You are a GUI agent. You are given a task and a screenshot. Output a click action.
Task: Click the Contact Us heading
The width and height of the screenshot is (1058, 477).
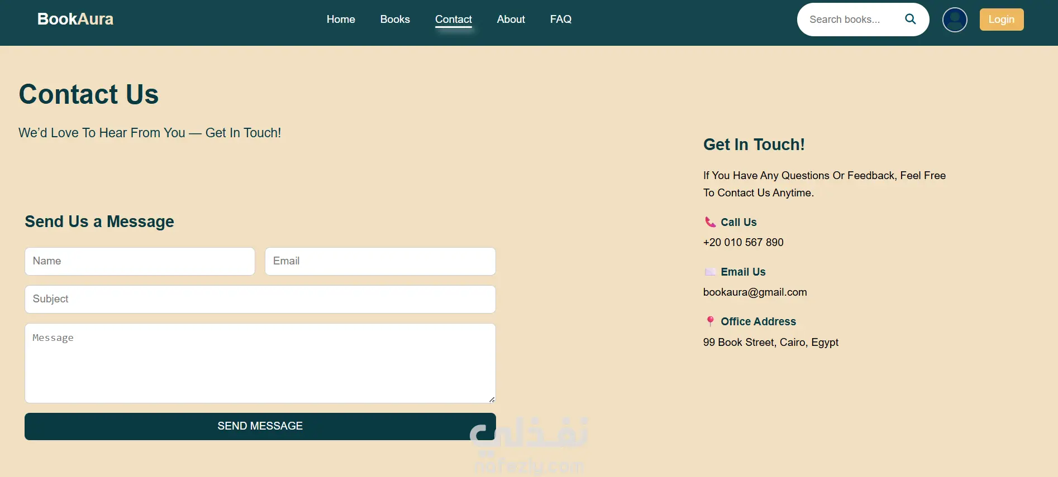point(89,94)
